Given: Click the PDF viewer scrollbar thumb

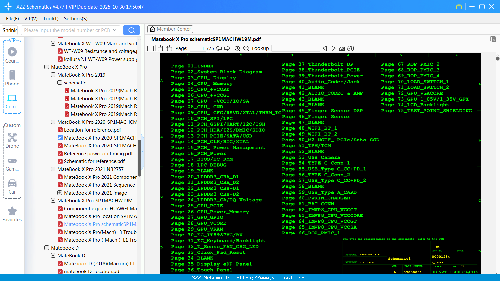Looking at the screenshot, I should pos(498,59).
